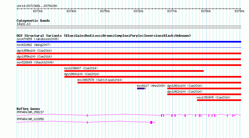
Task: Click the terminal exon block of NM_020958
Action: (x=151, y=122)
